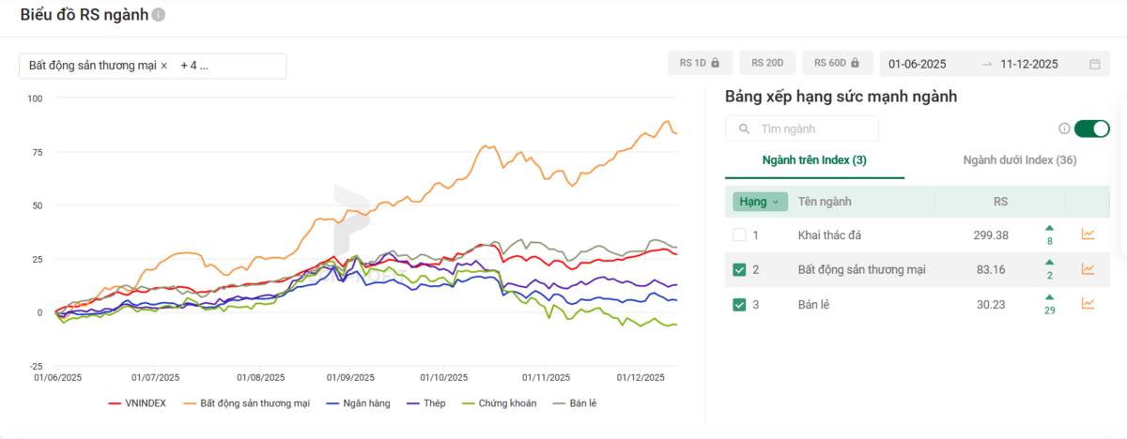The width and height of the screenshot is (1127, 439).
Task: Switch to Ngành dưới Index (36) tab
Action: click(1019, 160)
